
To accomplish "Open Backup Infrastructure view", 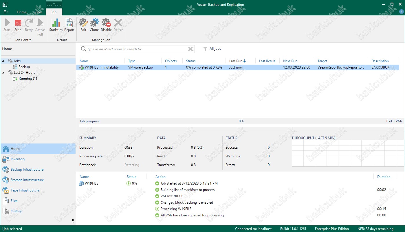I will (x=38, y=170).
